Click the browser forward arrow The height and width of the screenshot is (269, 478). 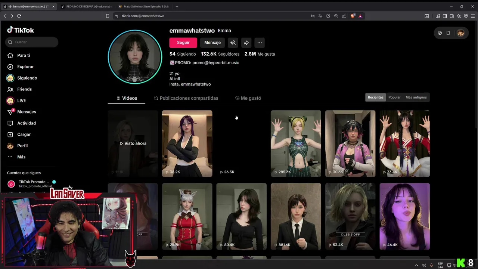12,16
